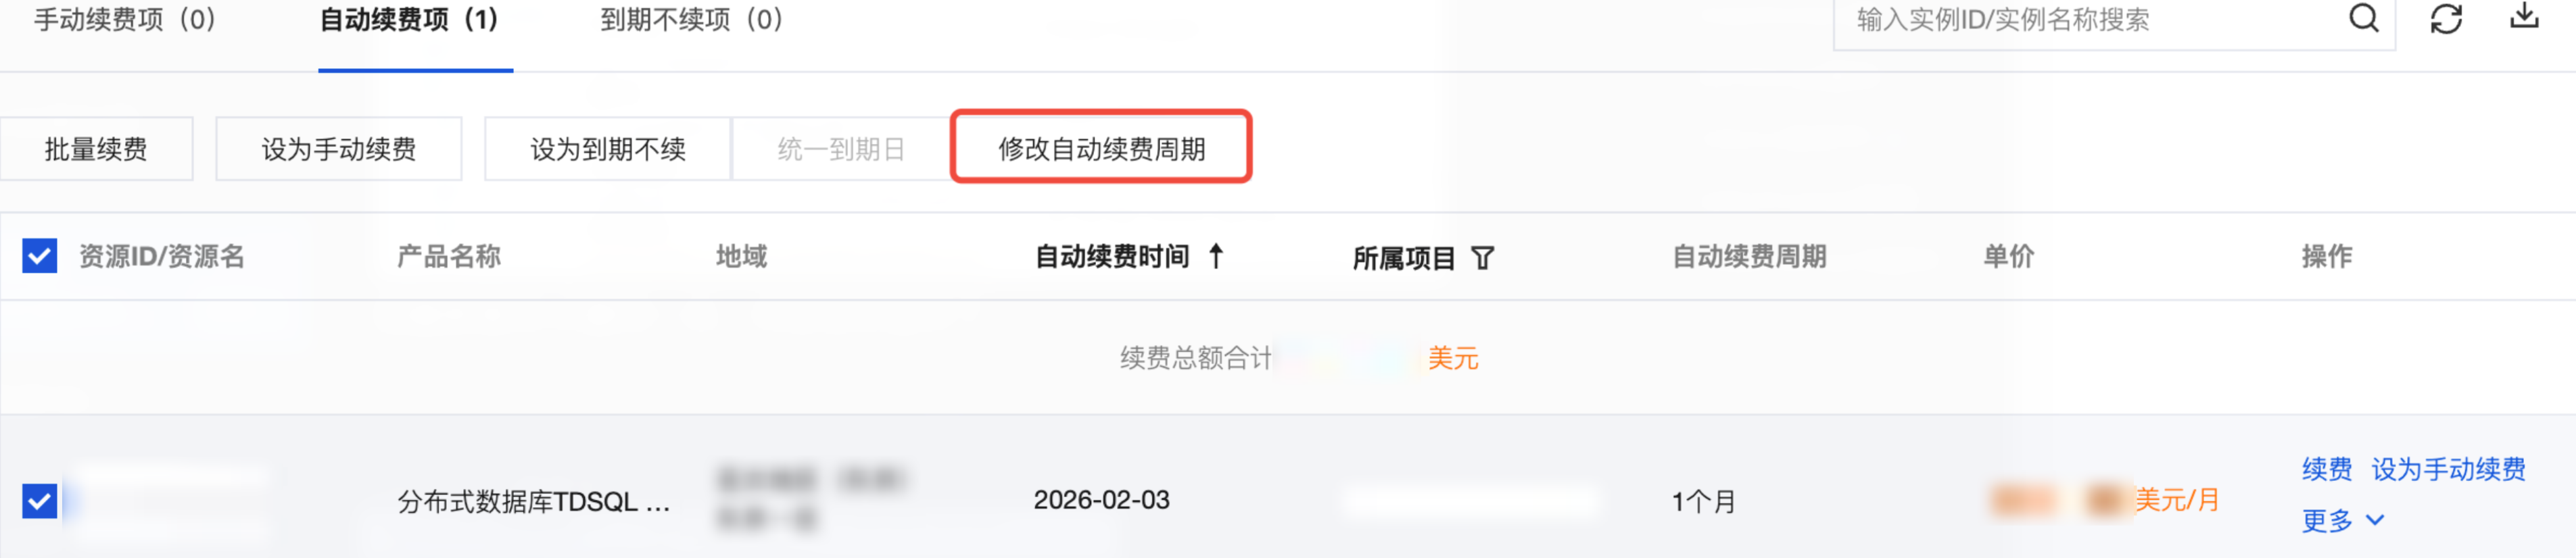Click the 统一到期日 button

[x=840, y=149]
